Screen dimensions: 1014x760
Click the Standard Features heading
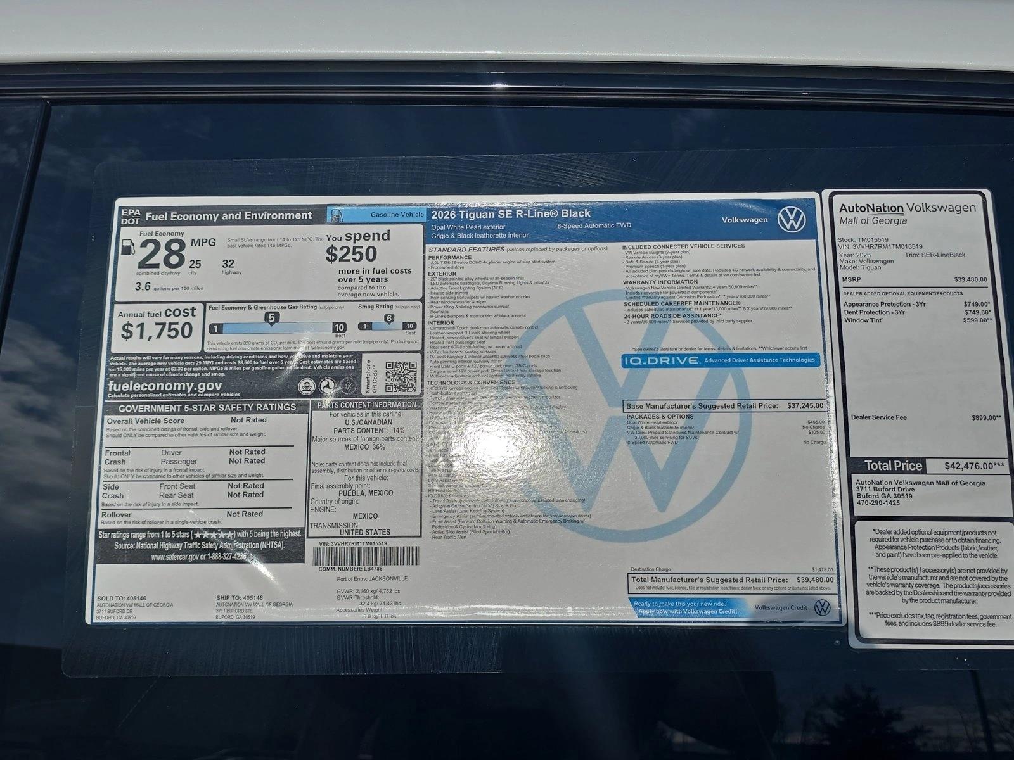pos(466,249)
